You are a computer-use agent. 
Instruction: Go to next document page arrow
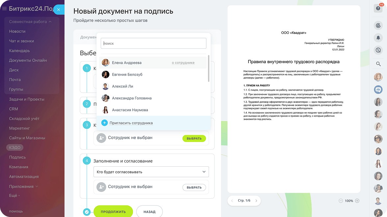[x=256, y=201]
